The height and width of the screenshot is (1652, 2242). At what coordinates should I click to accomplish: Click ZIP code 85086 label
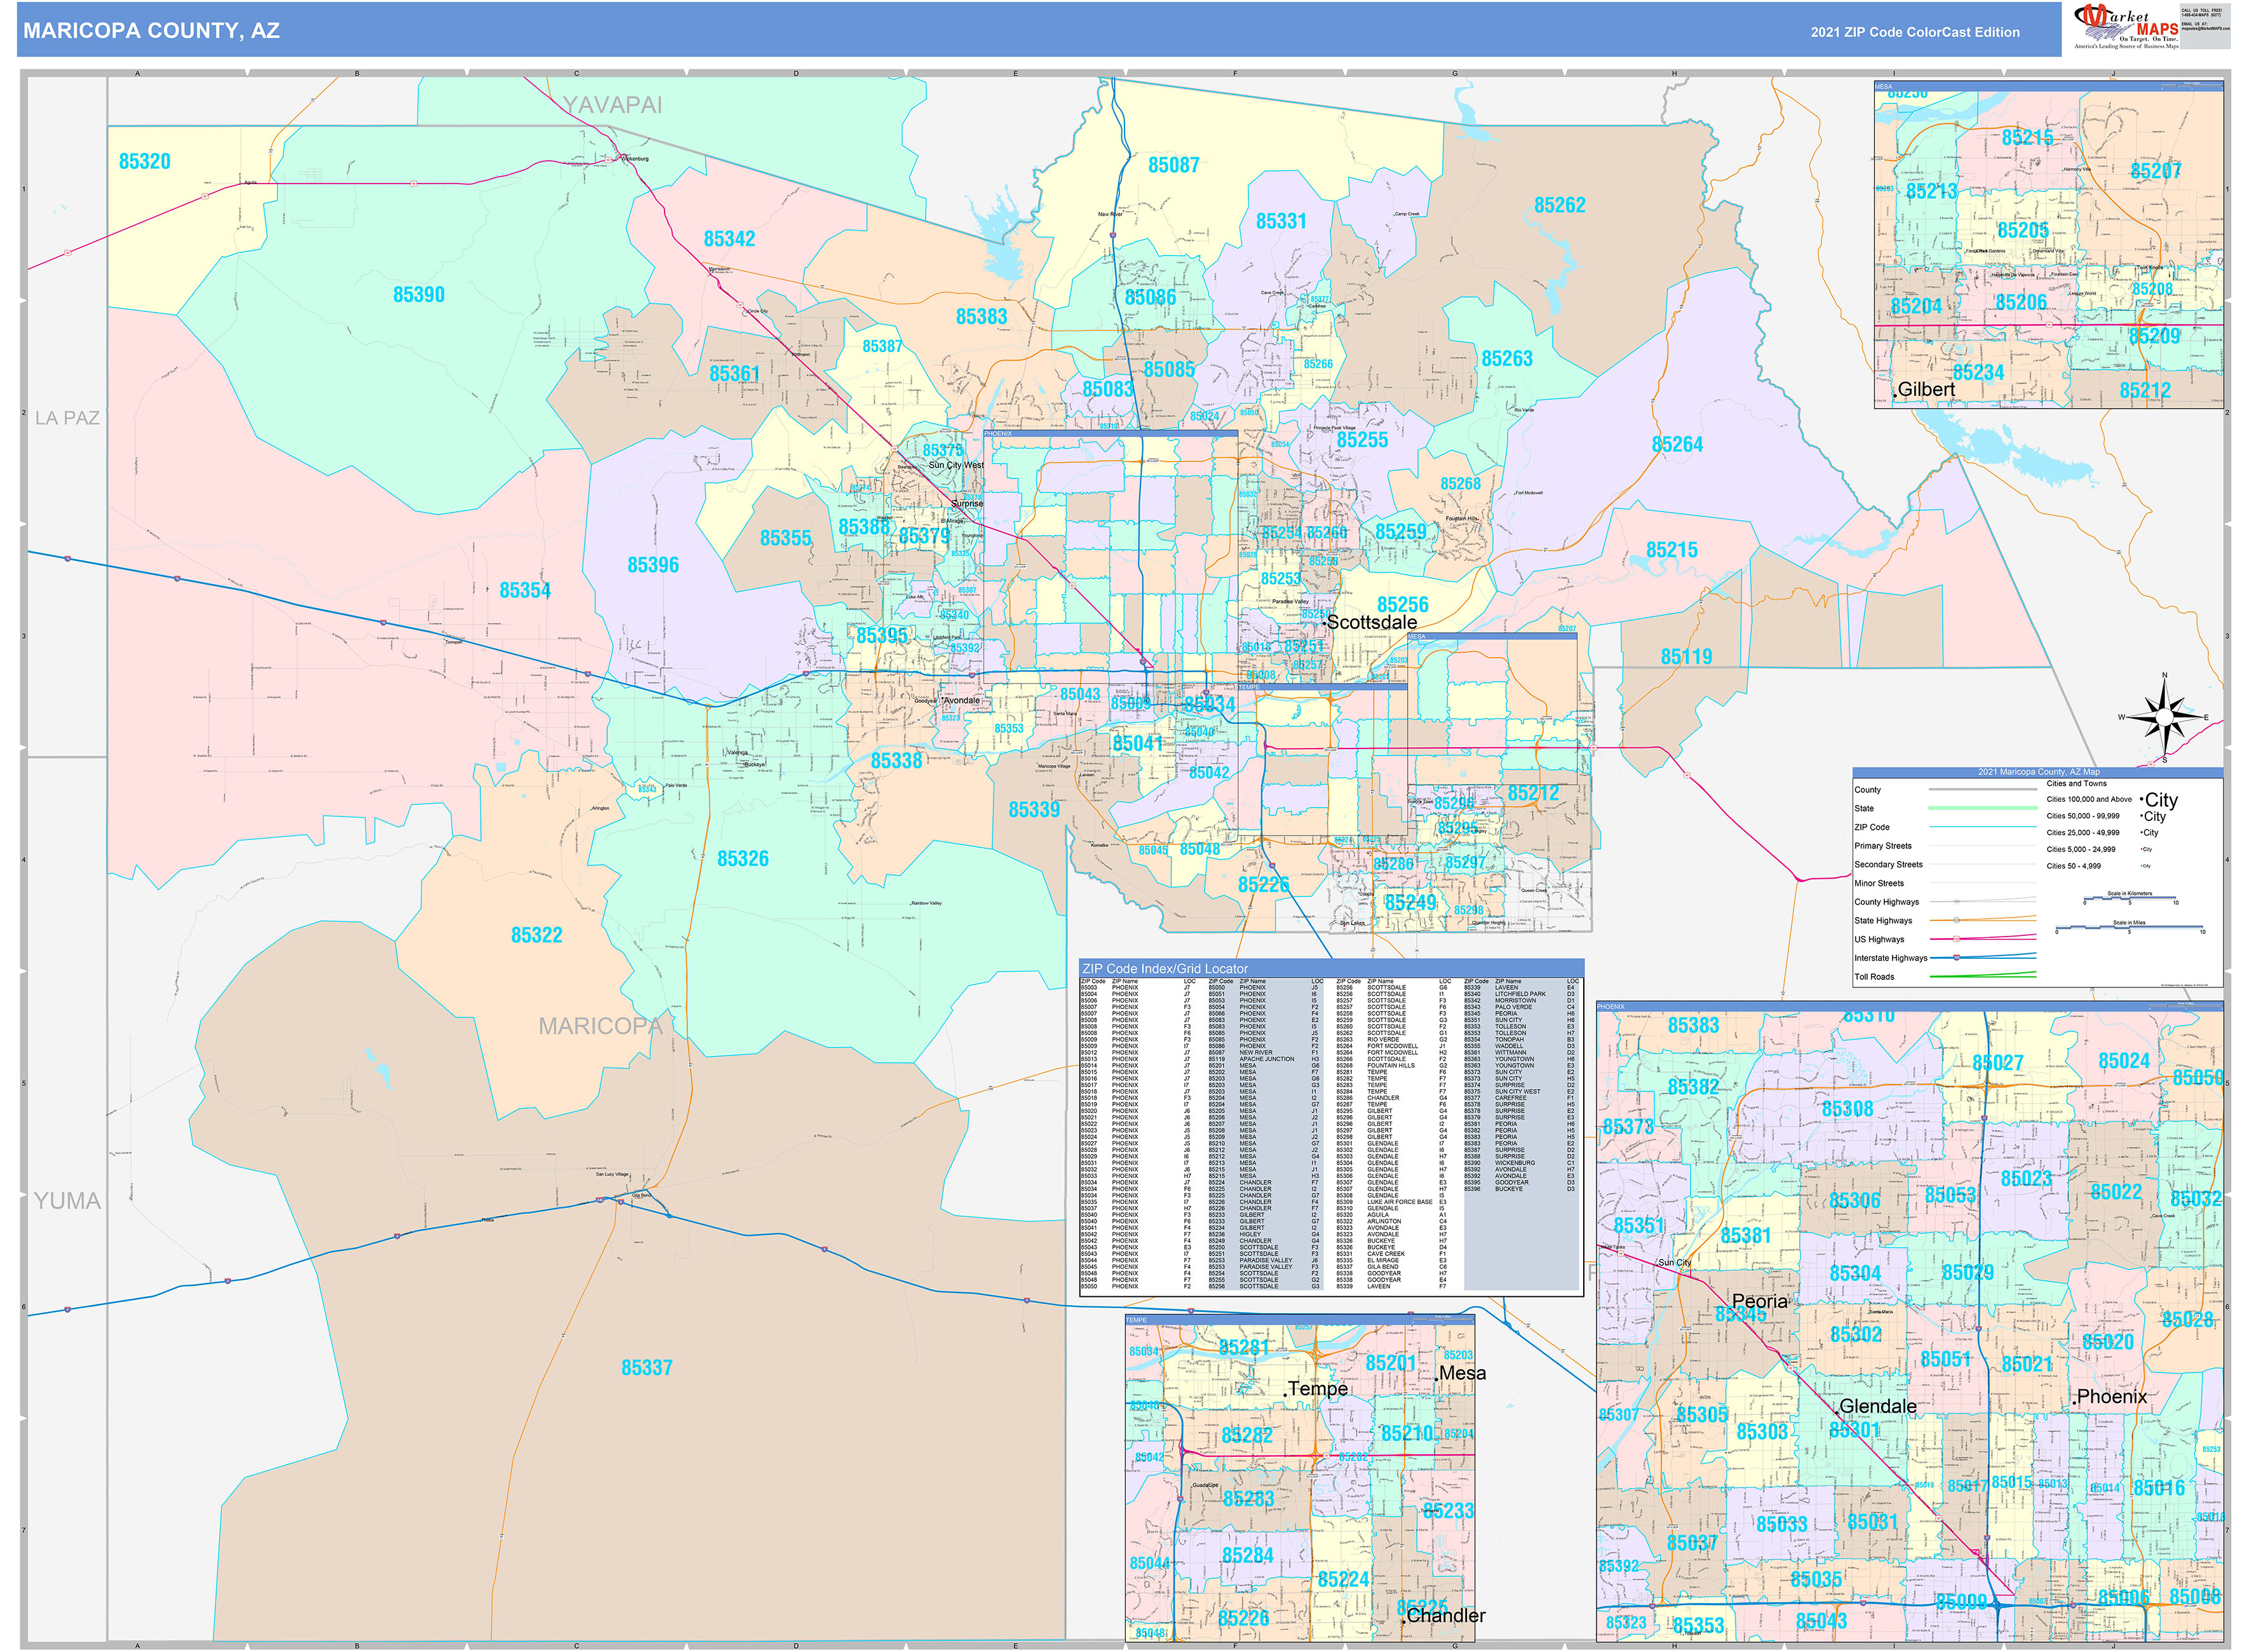point(1150,298)
